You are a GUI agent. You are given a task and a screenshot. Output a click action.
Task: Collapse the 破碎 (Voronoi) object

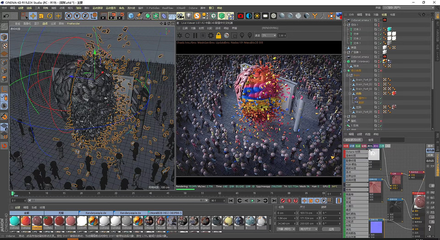coord(345,61)
